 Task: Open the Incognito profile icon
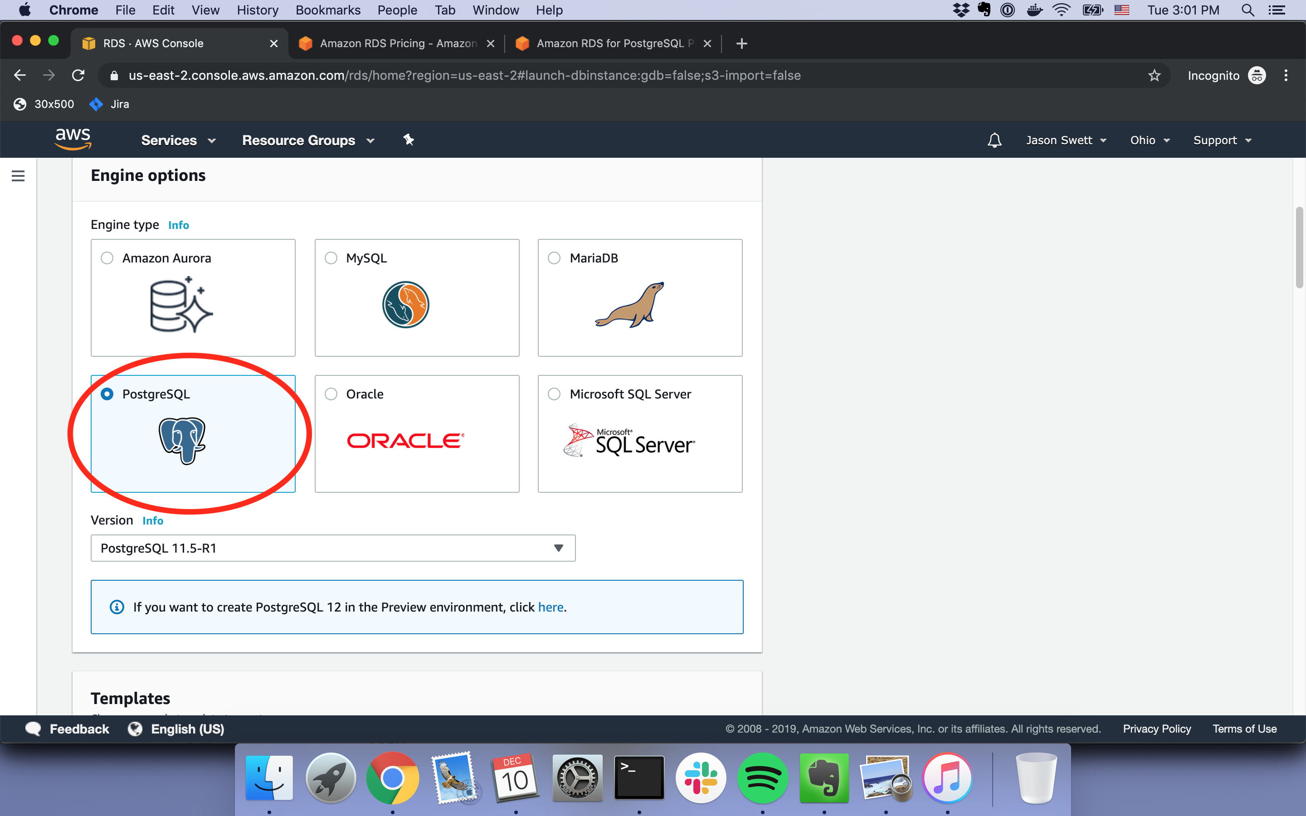coord(1257,75)
